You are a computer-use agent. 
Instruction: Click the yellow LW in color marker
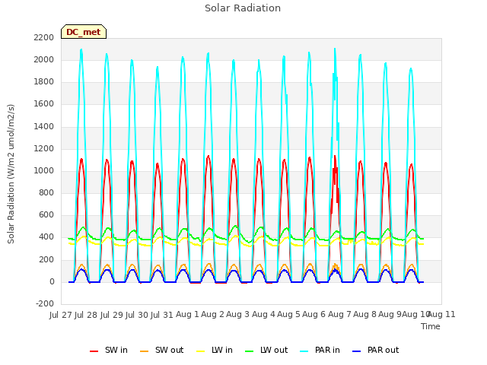[x=201, y=351]
